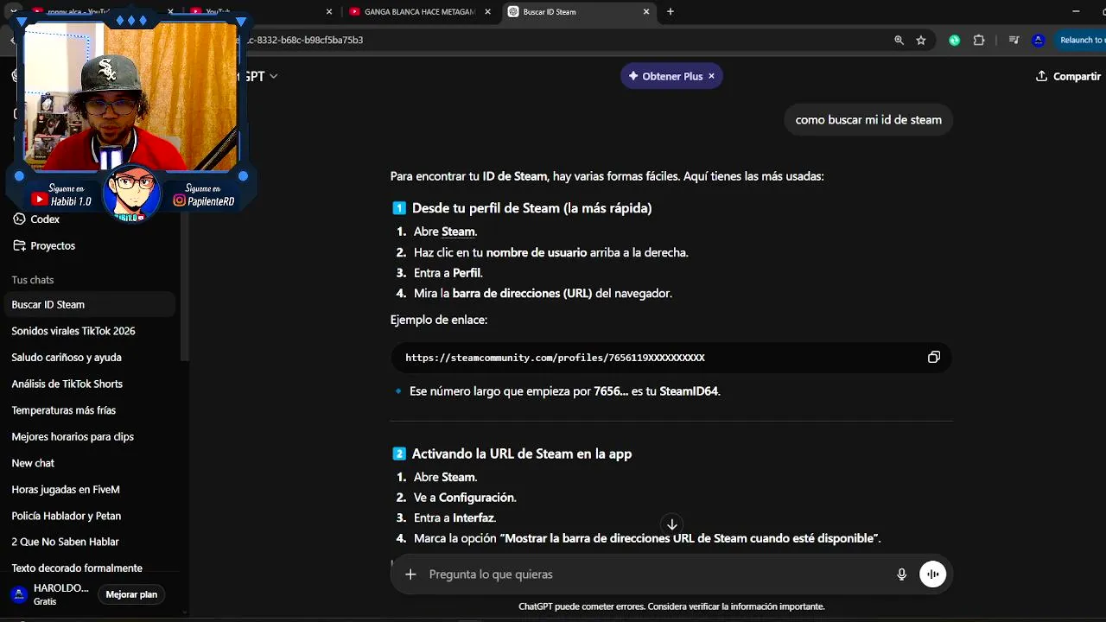Click the Ejemplo de enlace text

click(x=439, y=320)
